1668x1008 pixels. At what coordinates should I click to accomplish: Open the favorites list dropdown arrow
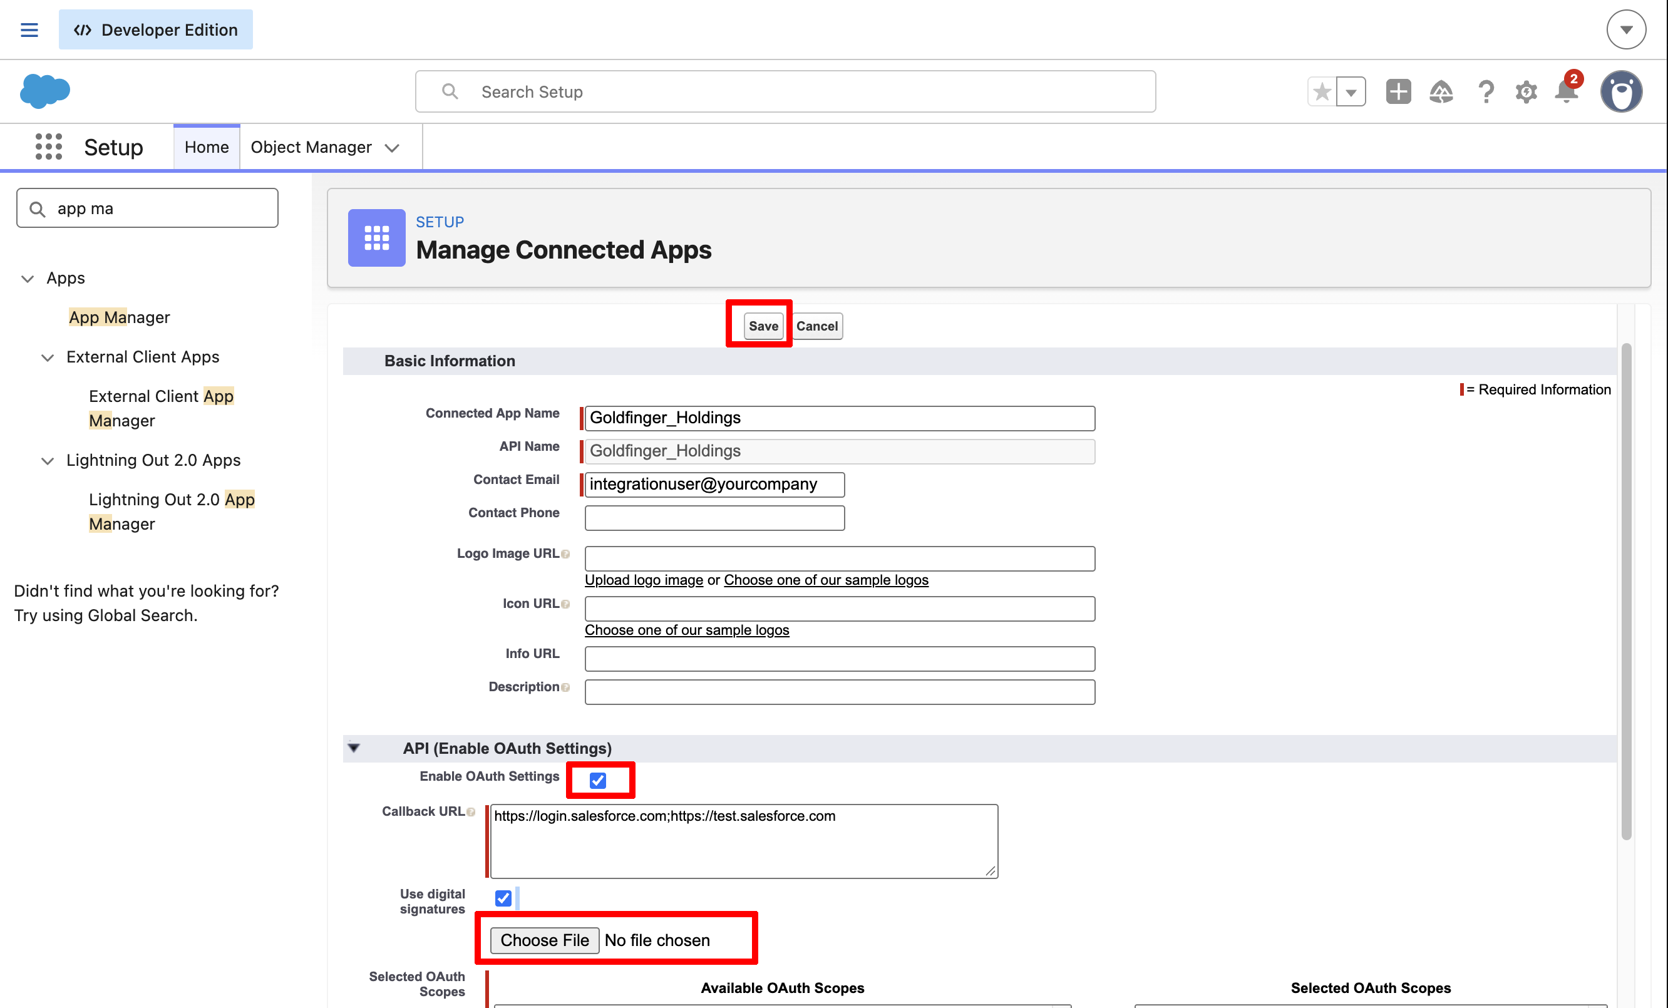coord(1351,91)
